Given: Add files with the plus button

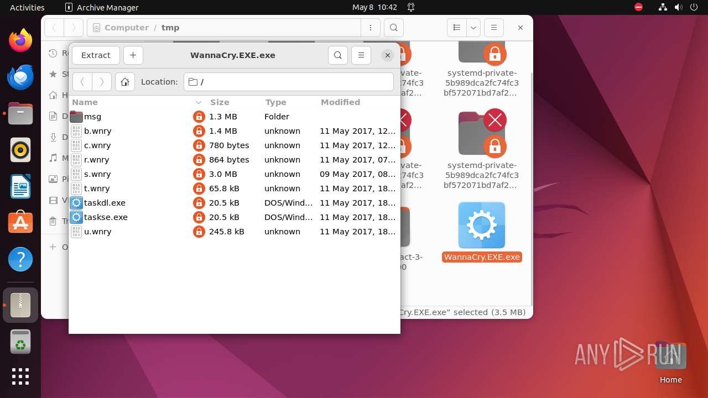Looking at the screenshot, I should [x=133, y=55].
